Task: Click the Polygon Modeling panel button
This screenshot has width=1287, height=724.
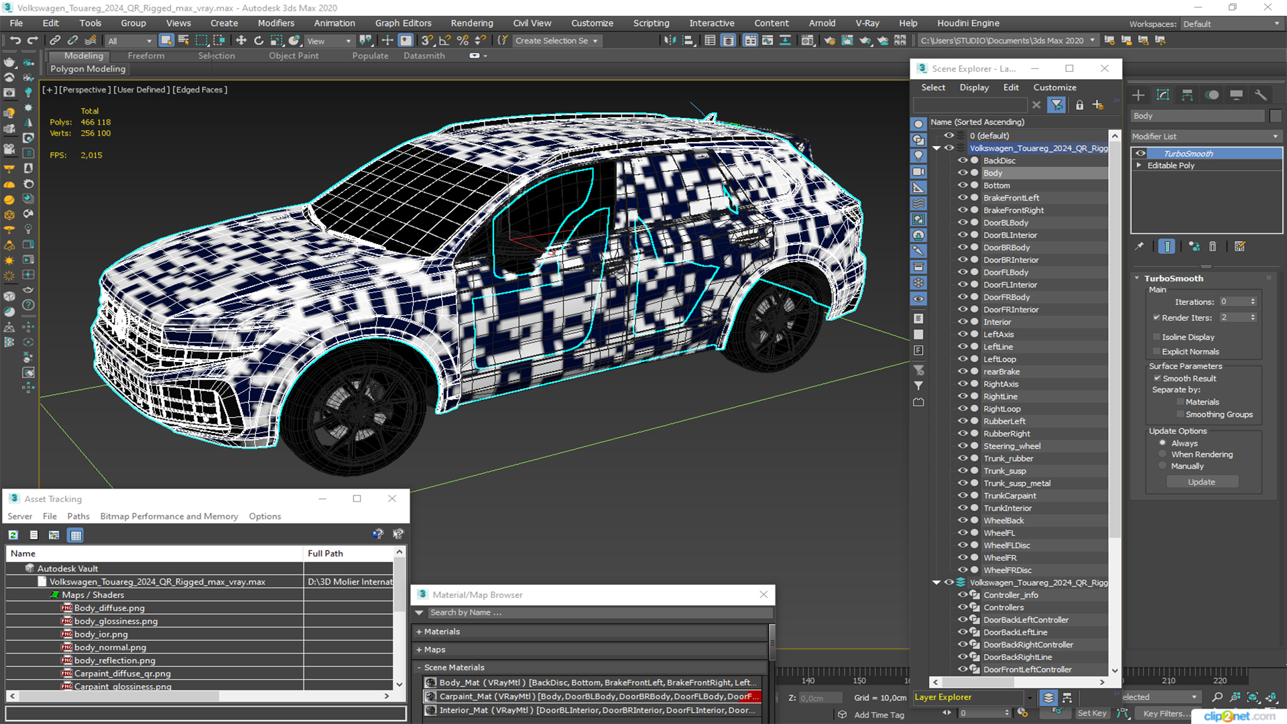Action: coord(88,69)
